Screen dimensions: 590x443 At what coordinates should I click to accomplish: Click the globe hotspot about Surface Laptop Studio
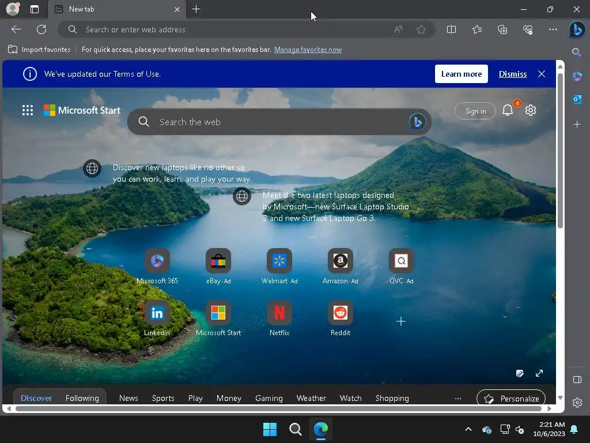[x=242, y=196]
